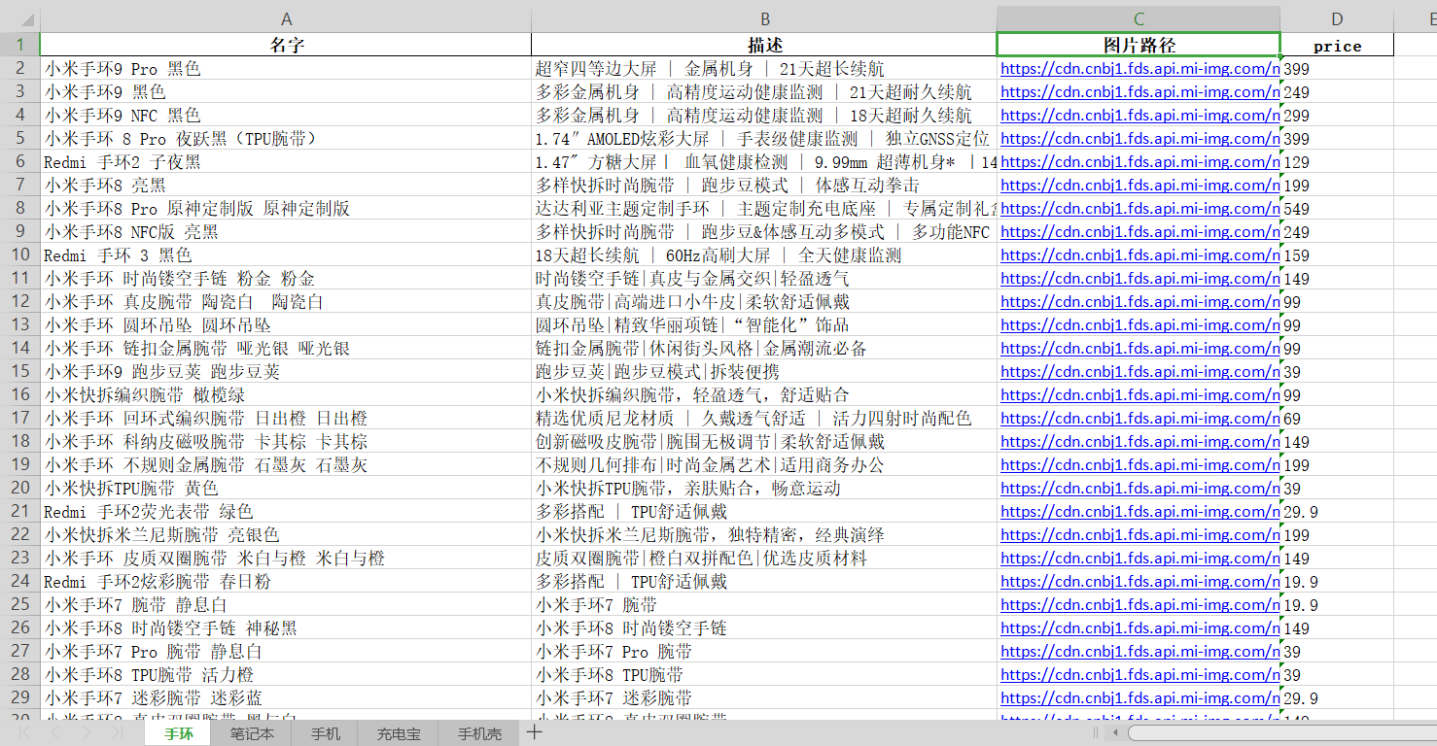Select column D header

pos(1337,19)
